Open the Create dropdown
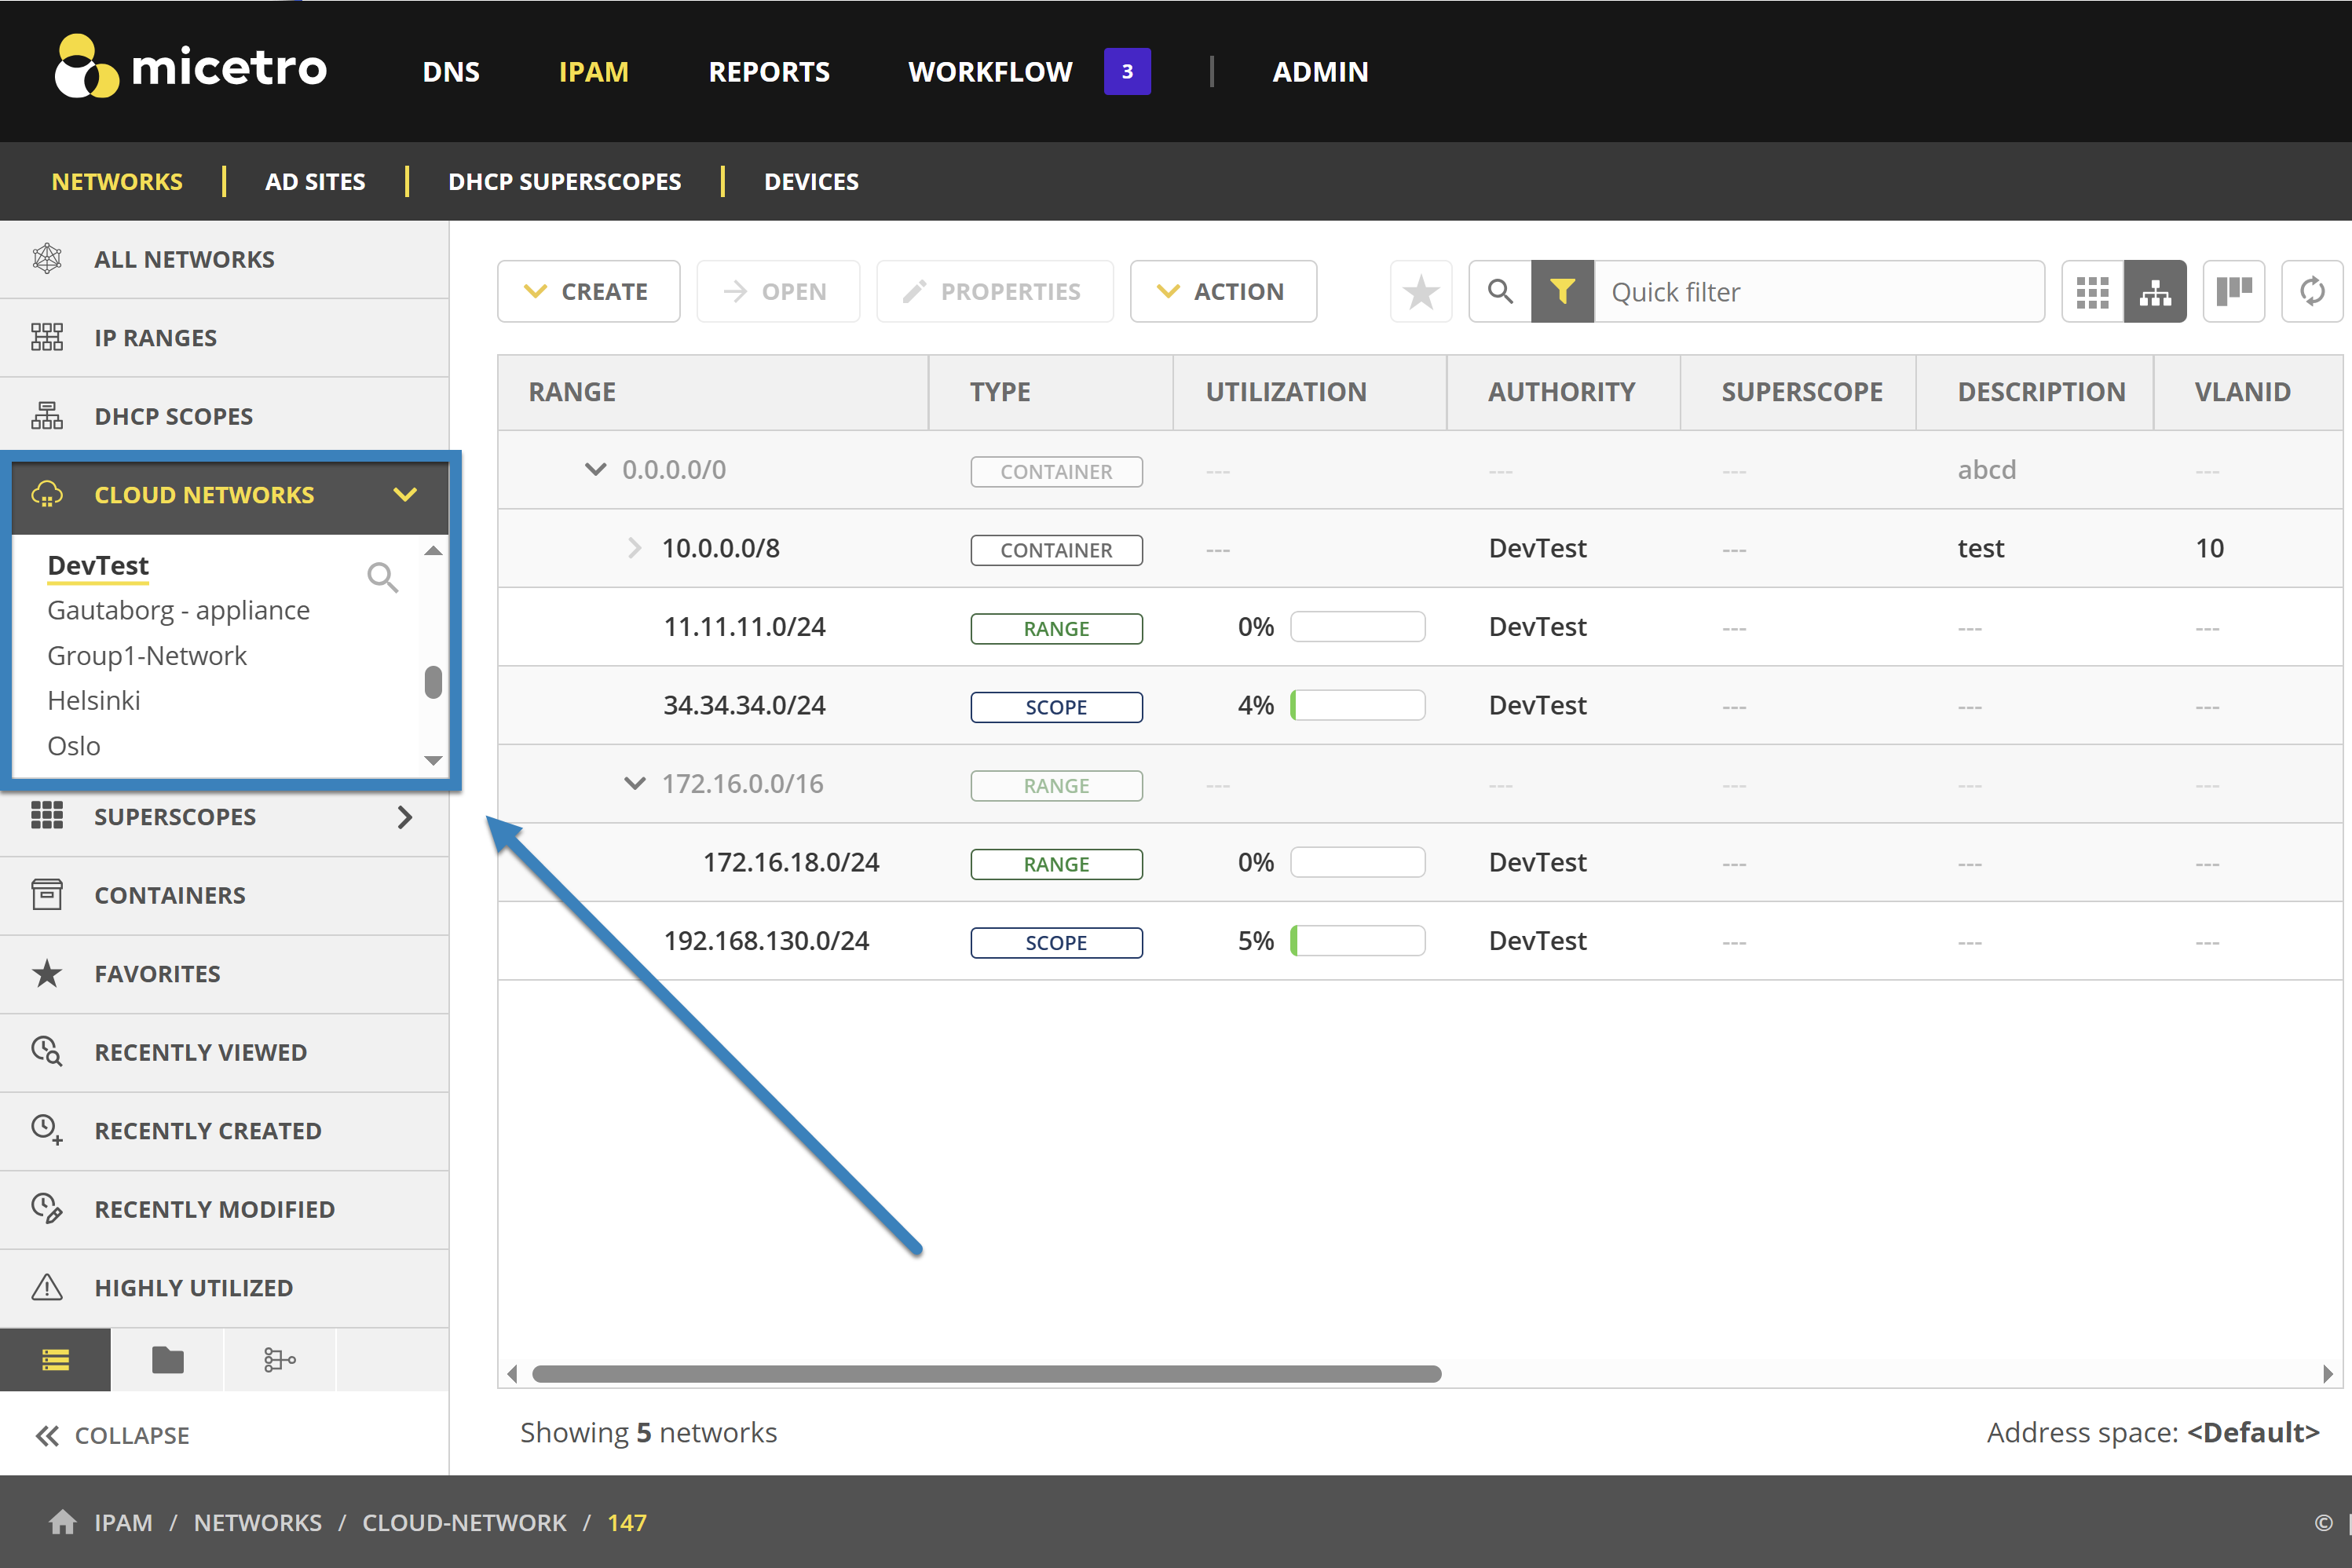The width and height of the screenshot is (2352, 1568). [x=588, y=292]
